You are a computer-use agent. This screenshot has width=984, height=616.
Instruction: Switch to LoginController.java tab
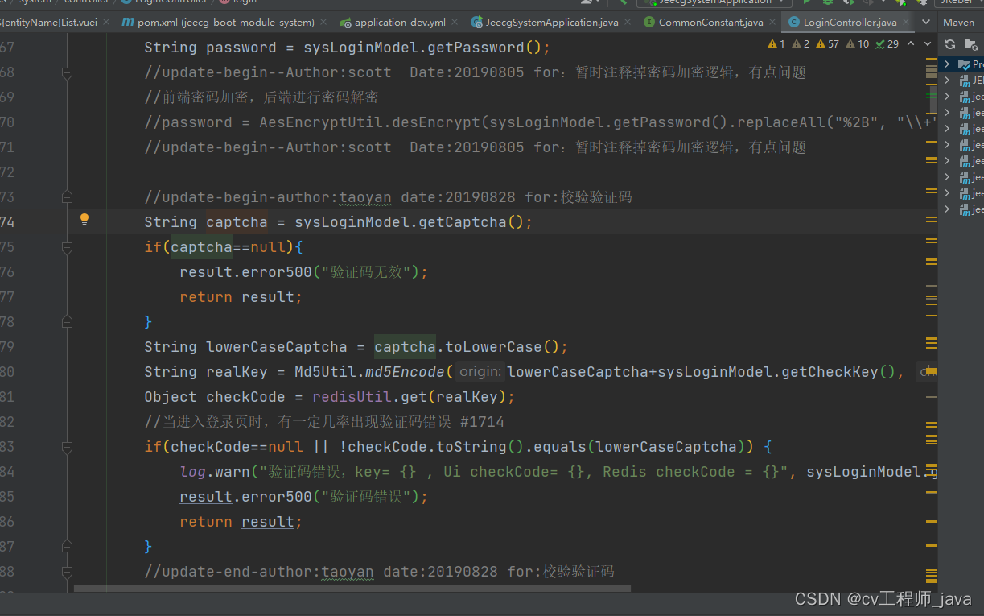(x=849, y=23)
